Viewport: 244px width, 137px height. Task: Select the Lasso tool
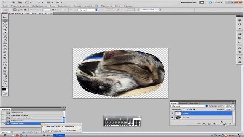click(5, 24)
